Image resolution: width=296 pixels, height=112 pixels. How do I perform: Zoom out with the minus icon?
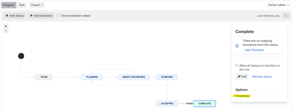pyautogui.click(x=6, y=31)
